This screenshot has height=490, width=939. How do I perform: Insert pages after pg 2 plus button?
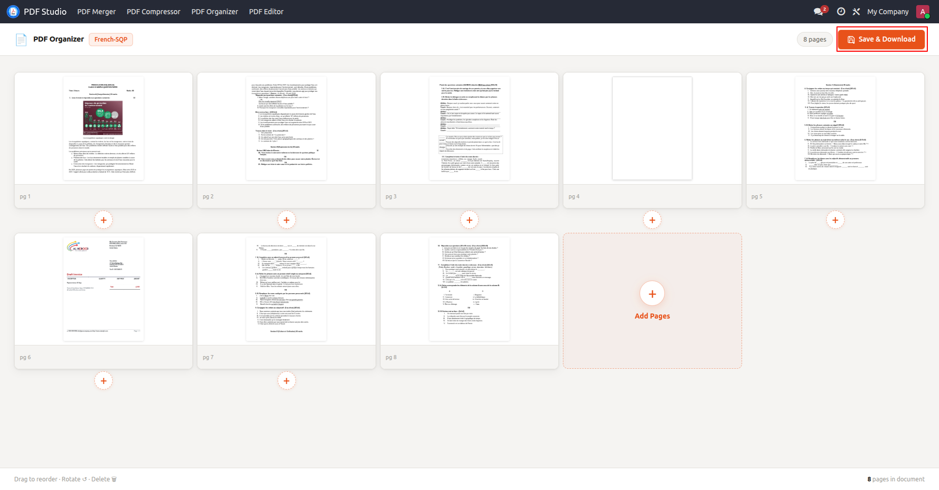tap(286, 220)
